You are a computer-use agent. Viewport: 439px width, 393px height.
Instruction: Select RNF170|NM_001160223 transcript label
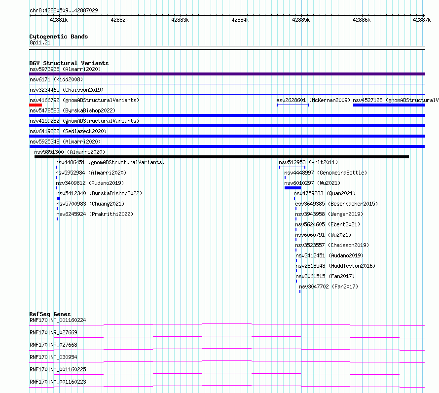point(58,382)
